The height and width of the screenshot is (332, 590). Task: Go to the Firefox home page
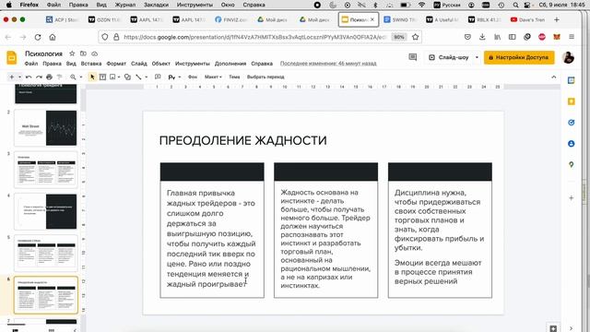pos(53,37)
